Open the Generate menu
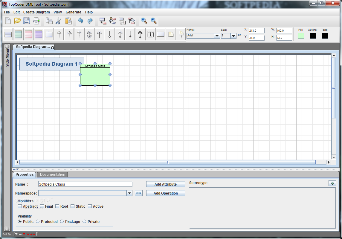 point(74,12)
